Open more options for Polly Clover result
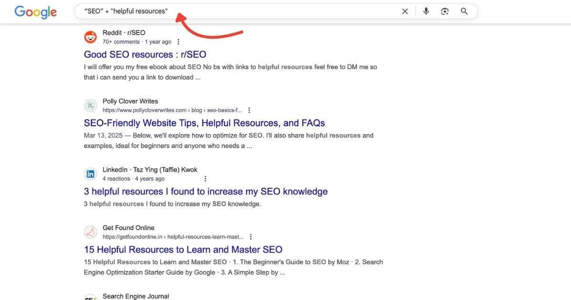This screenshot has width=571, height=300. 249,110
